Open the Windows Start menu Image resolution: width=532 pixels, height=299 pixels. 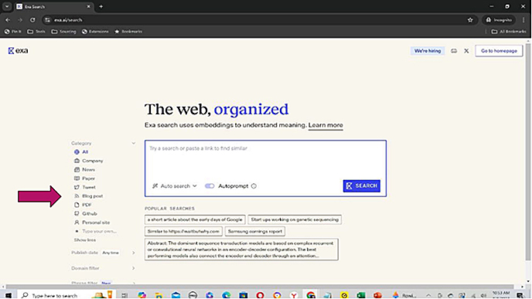(x=9, y=295)
